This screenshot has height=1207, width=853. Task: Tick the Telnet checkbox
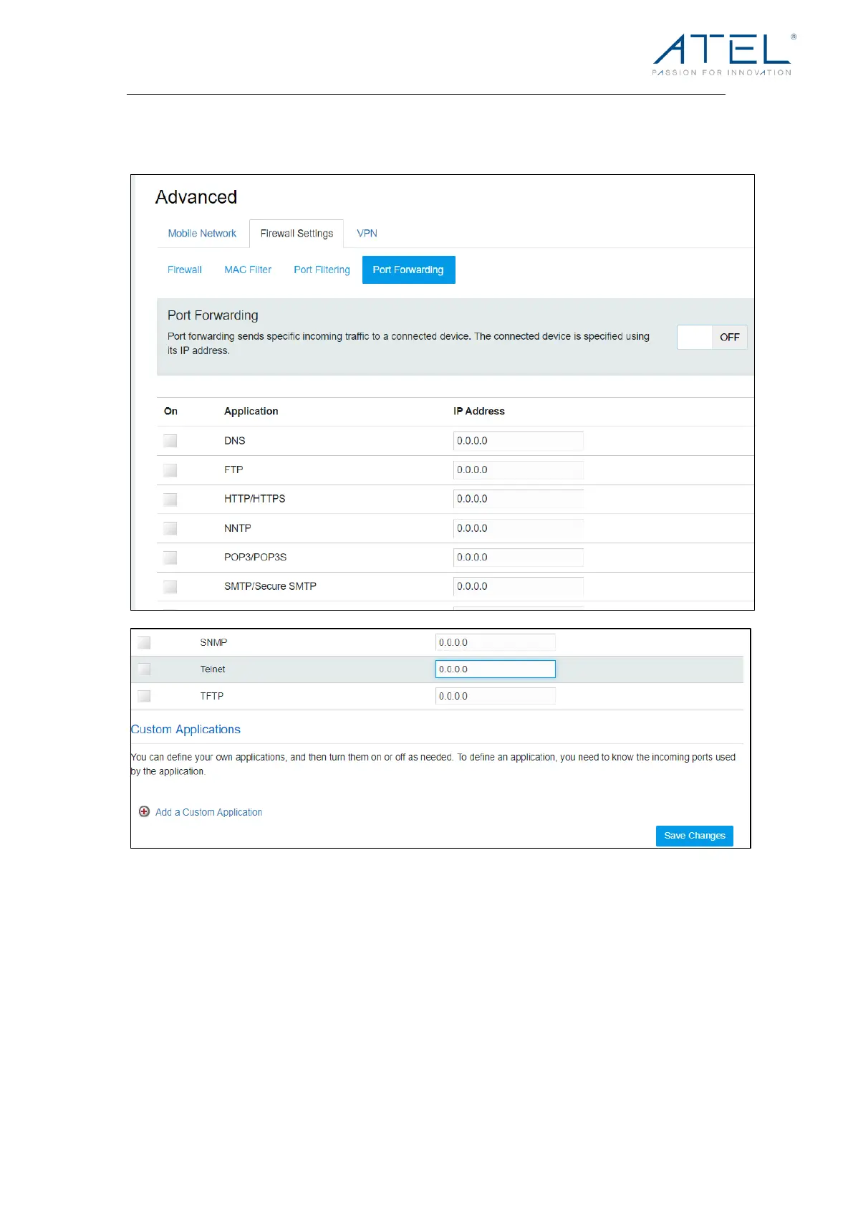[x=144, y=669]
